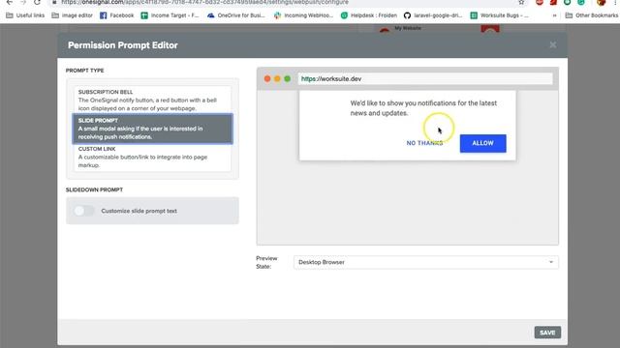Click the browser address bar URL

tap(204, 2)
